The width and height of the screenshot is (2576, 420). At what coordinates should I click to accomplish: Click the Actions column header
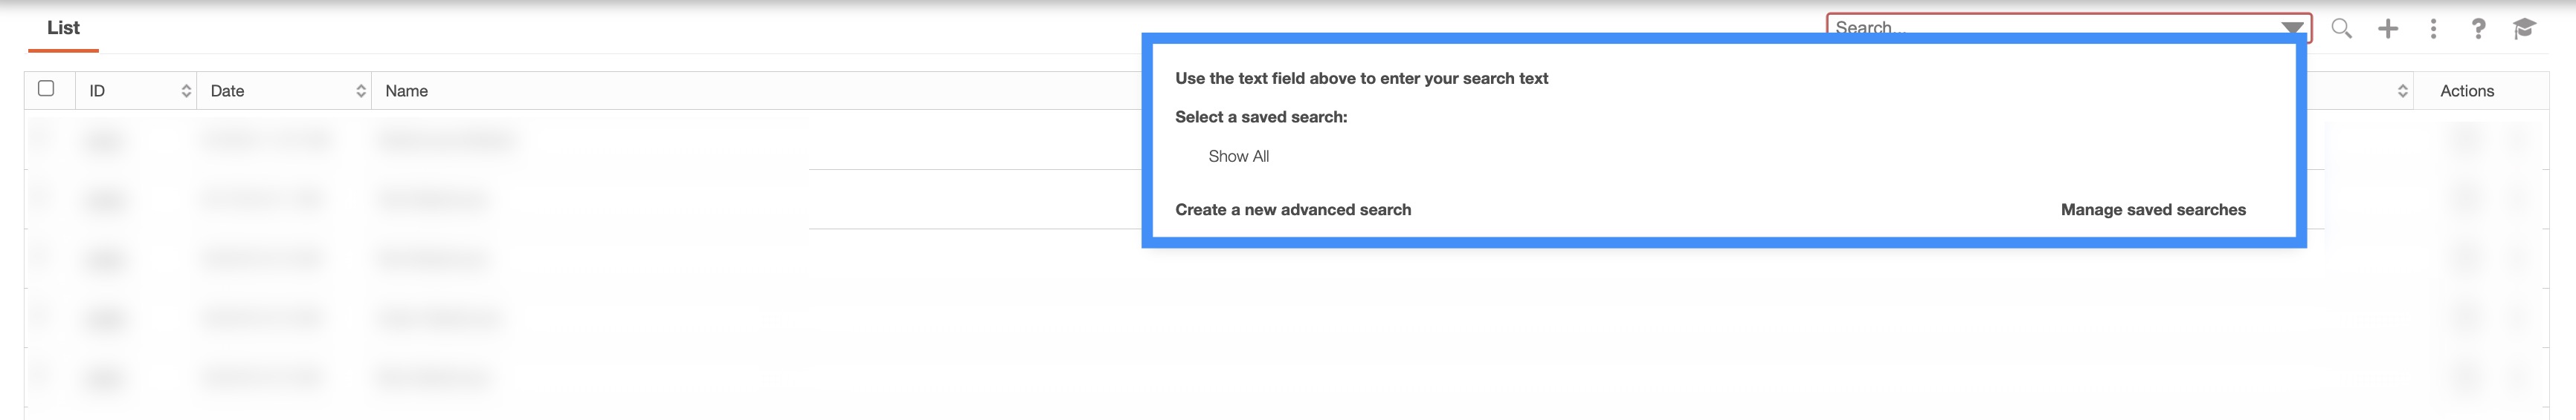coord(2466,91)
